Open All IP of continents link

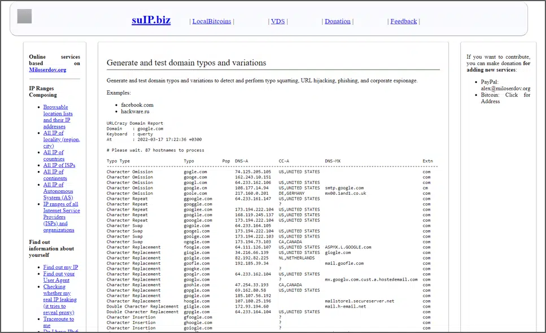(x=55, y=174)
